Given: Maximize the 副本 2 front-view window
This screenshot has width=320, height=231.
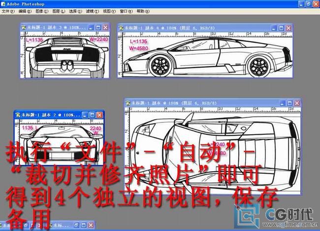Looking at the screenshot, I should click(x=92, y=115).
